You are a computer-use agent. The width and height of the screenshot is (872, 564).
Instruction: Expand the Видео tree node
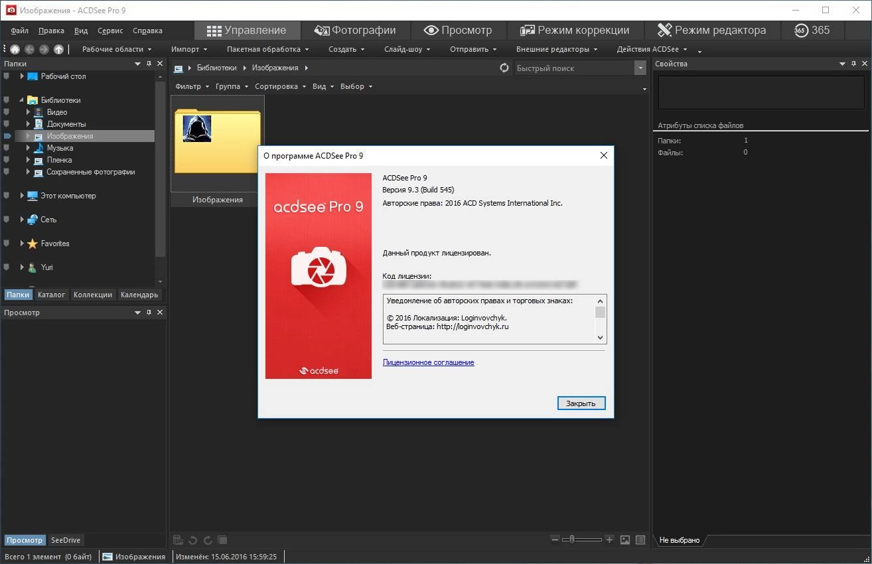tap(28, 112)
